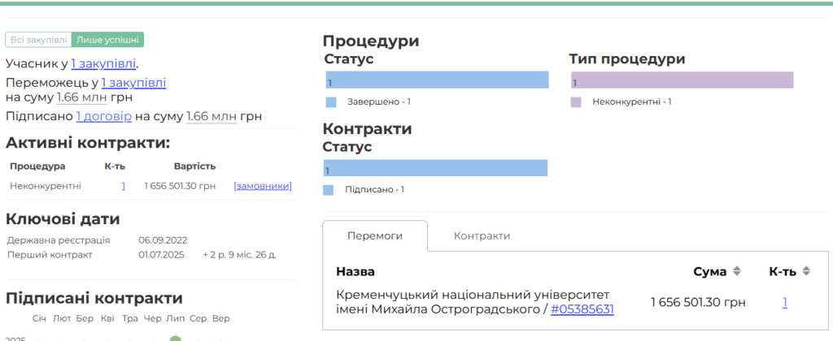
Task: Open customer code #05385631 link
Action: click(582, 309)
